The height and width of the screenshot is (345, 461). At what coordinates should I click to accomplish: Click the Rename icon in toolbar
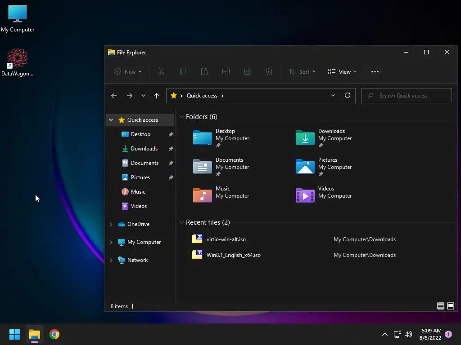coord(226,71)
